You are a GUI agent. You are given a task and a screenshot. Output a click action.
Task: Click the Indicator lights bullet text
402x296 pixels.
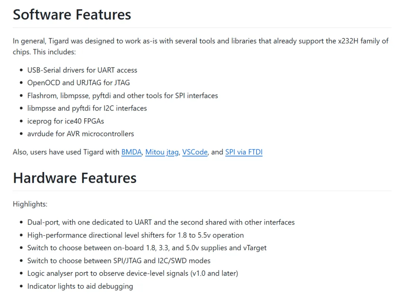pos(80,286)
